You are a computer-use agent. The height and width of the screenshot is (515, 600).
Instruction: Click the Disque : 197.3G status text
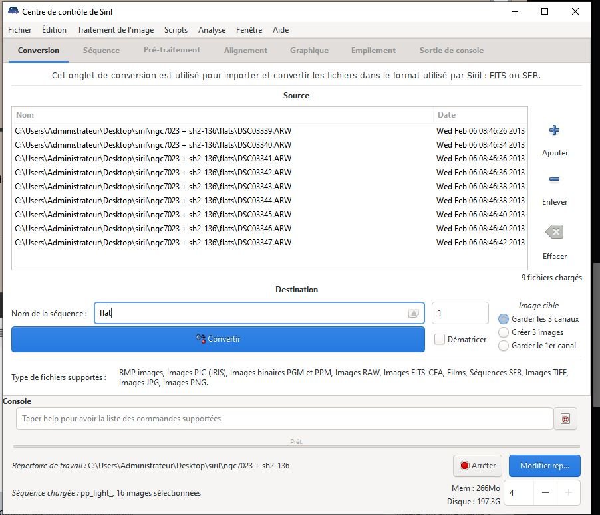474,502
